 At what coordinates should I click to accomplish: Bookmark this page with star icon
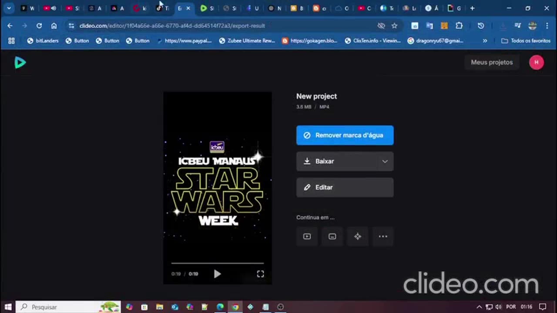click(x=394, y=26)
